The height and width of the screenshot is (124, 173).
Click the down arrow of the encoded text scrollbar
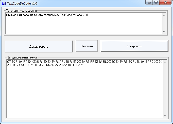tap(165, 116)
